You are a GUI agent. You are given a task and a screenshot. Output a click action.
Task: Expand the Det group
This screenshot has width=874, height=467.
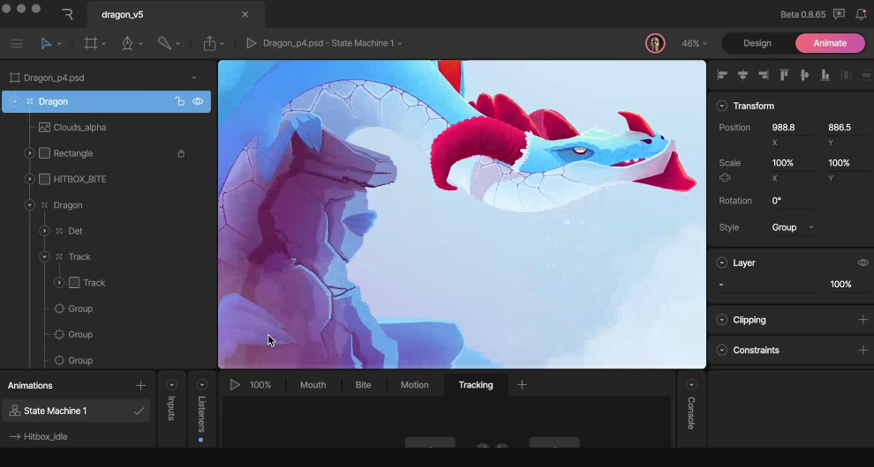(x=45, y=231)
